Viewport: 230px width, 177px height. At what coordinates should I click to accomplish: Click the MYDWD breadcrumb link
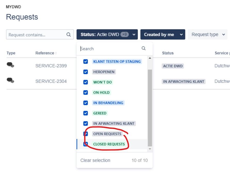tap(13, 7)
